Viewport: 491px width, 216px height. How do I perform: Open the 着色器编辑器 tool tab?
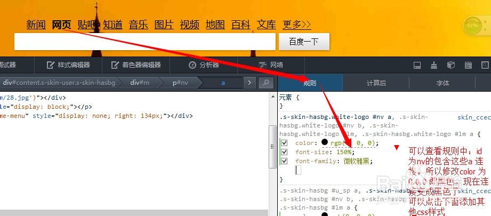coord(136,65)
